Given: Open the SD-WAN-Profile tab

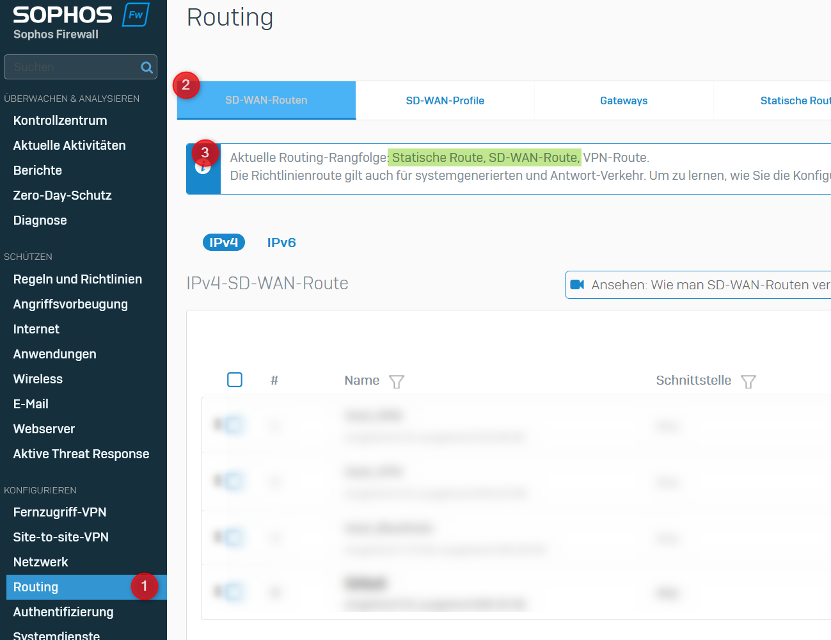Looking at the screenshot, I should (445, 100).
